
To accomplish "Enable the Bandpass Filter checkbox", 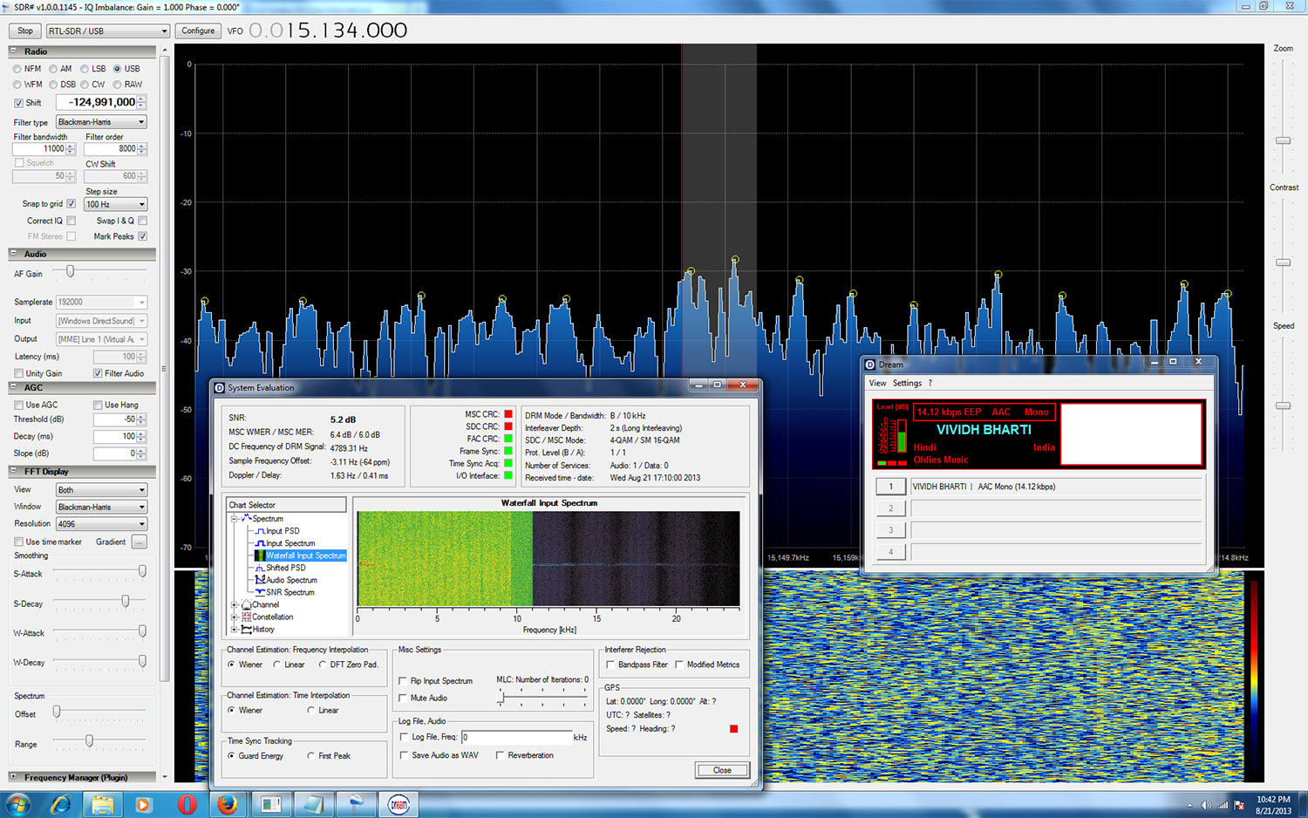I will [x=610, y=665].
